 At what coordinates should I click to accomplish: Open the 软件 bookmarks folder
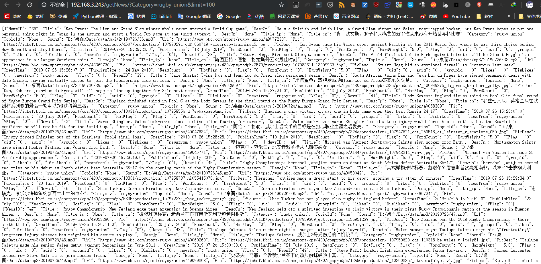click(485, 16)
